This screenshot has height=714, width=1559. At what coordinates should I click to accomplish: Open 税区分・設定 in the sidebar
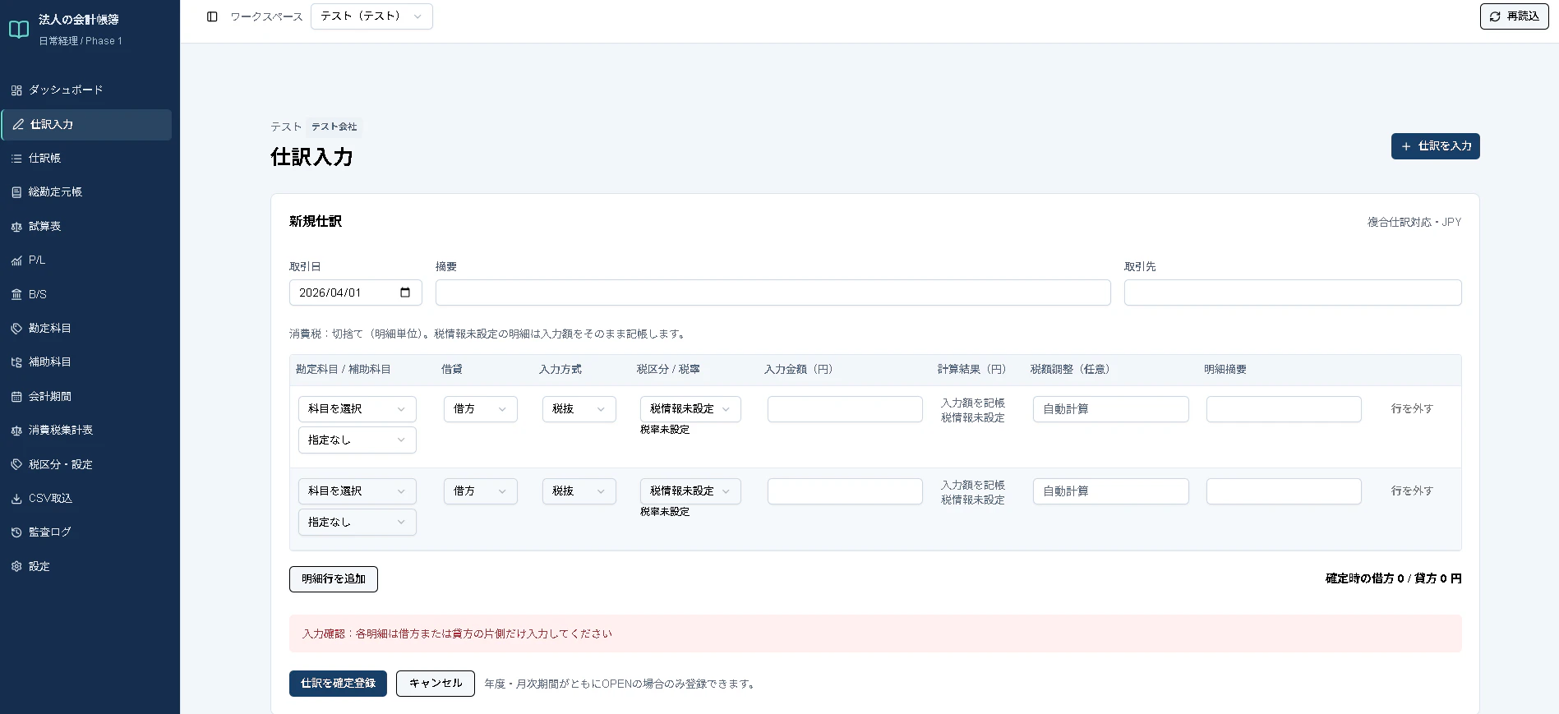pos(86,465)
